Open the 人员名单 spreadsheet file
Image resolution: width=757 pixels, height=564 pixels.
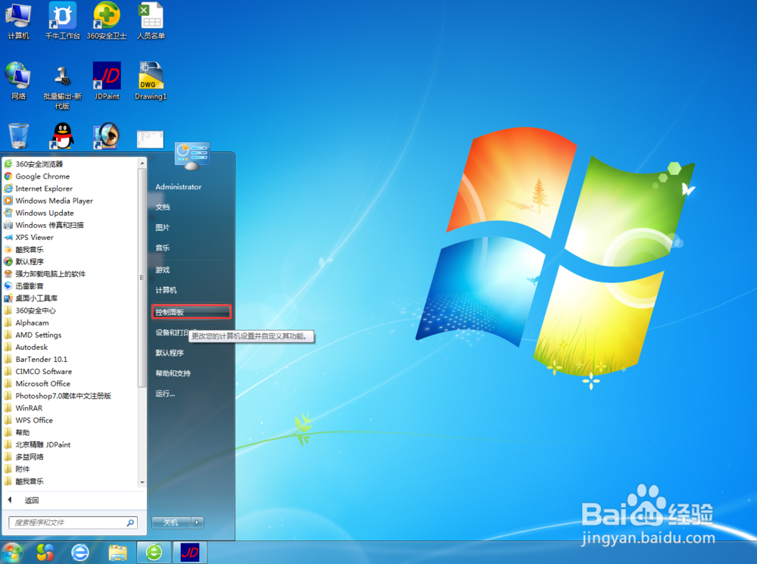click(151, 22)
